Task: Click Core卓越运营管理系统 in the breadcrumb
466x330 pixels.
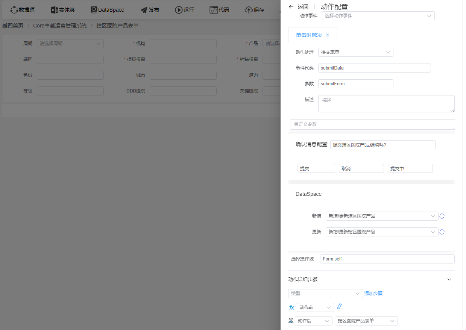Action: pos(60,26)
